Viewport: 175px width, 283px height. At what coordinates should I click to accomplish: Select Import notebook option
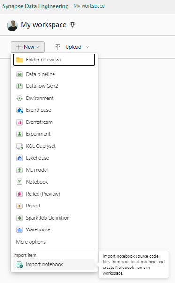click(54, 265)
